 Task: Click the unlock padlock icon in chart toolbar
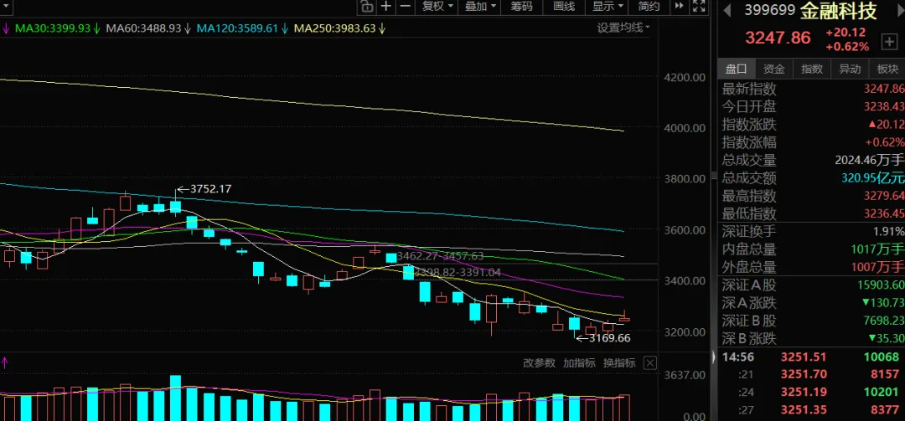coord(366,7)
